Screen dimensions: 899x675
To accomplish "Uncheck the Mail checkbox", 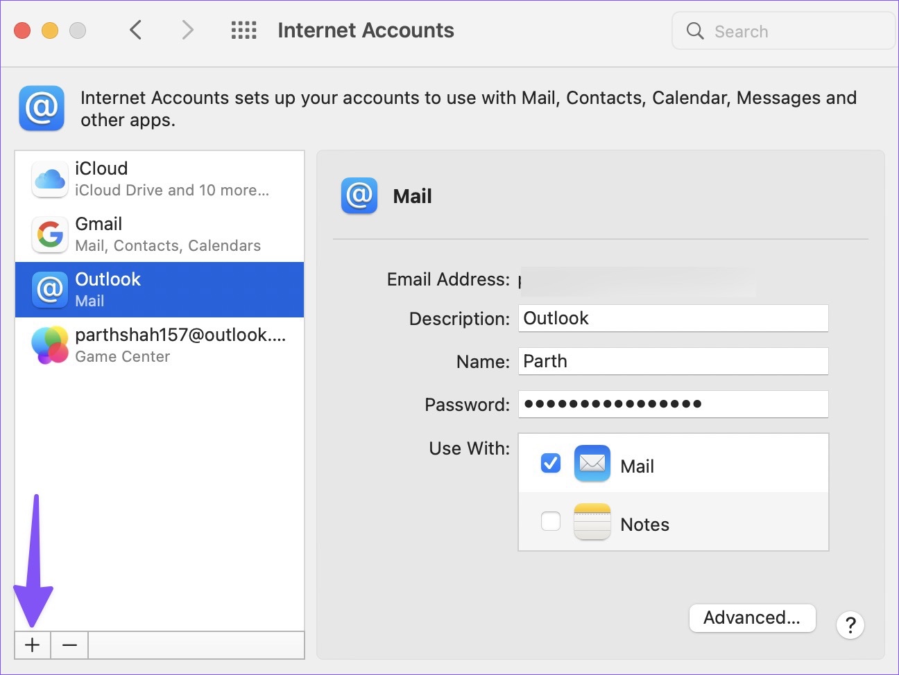I will [x=551, y=463].
